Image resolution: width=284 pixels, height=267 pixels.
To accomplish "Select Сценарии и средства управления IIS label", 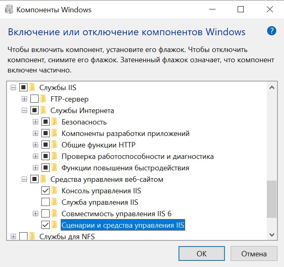I will pos(123,225).
